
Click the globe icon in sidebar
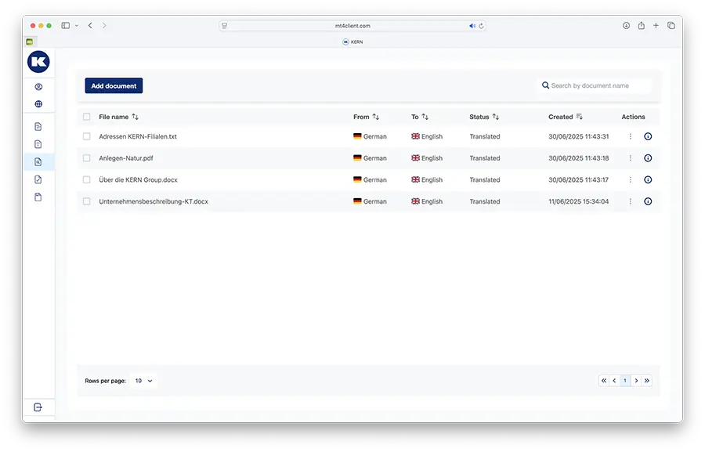point(38,104)
